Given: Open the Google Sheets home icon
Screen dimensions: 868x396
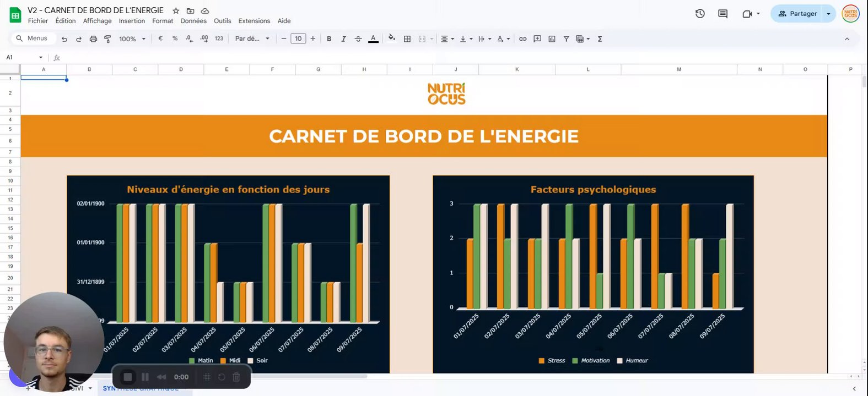Looking at the screenshot, I should coord(15,15).
